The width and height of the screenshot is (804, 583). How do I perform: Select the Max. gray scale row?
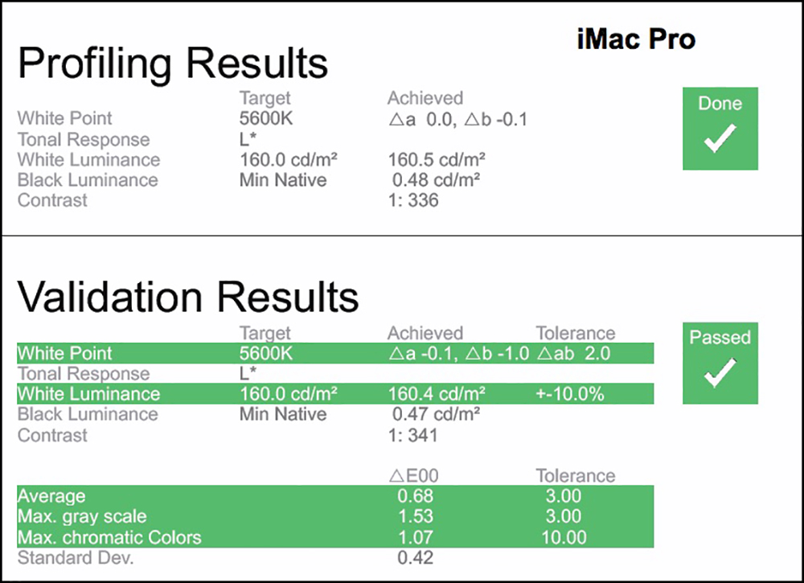point(334,516)
